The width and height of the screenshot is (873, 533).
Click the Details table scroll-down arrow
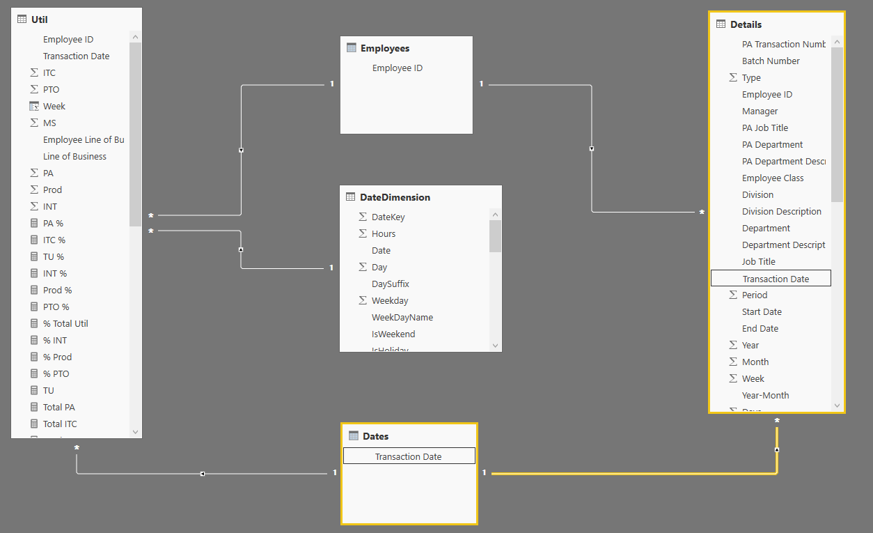click(x=837, y=405)
